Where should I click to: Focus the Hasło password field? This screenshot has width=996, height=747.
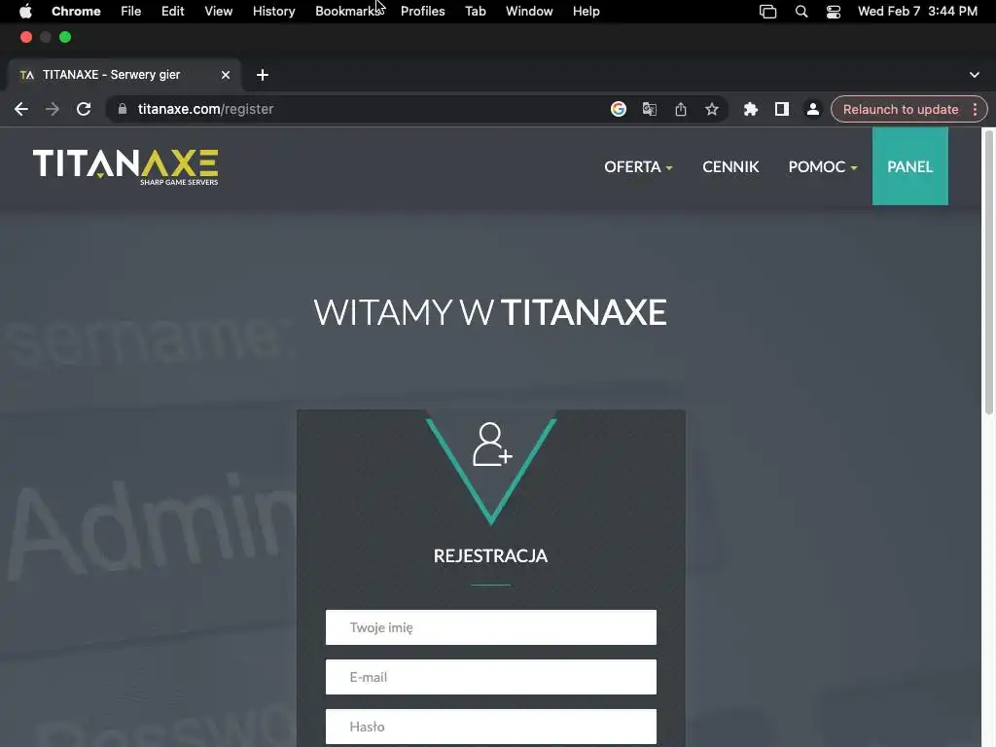[491, 727]
